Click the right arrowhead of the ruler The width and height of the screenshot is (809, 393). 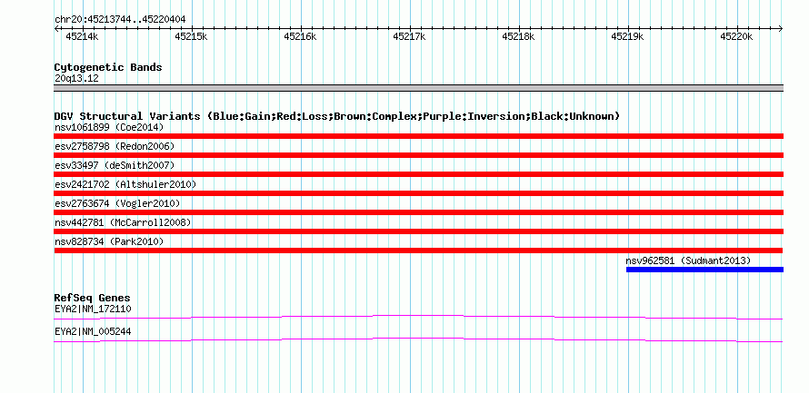781,28
